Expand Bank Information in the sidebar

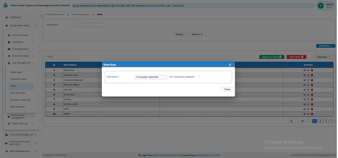tap(21, 56)
